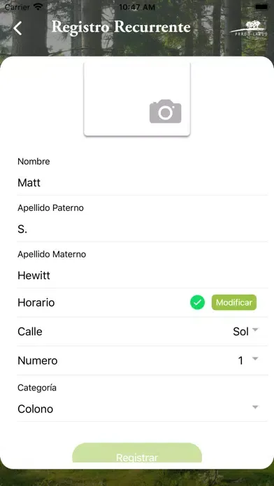Tap the Horario row label
Image resolution: width=274 pixels, height=486 pixels.
36,302
